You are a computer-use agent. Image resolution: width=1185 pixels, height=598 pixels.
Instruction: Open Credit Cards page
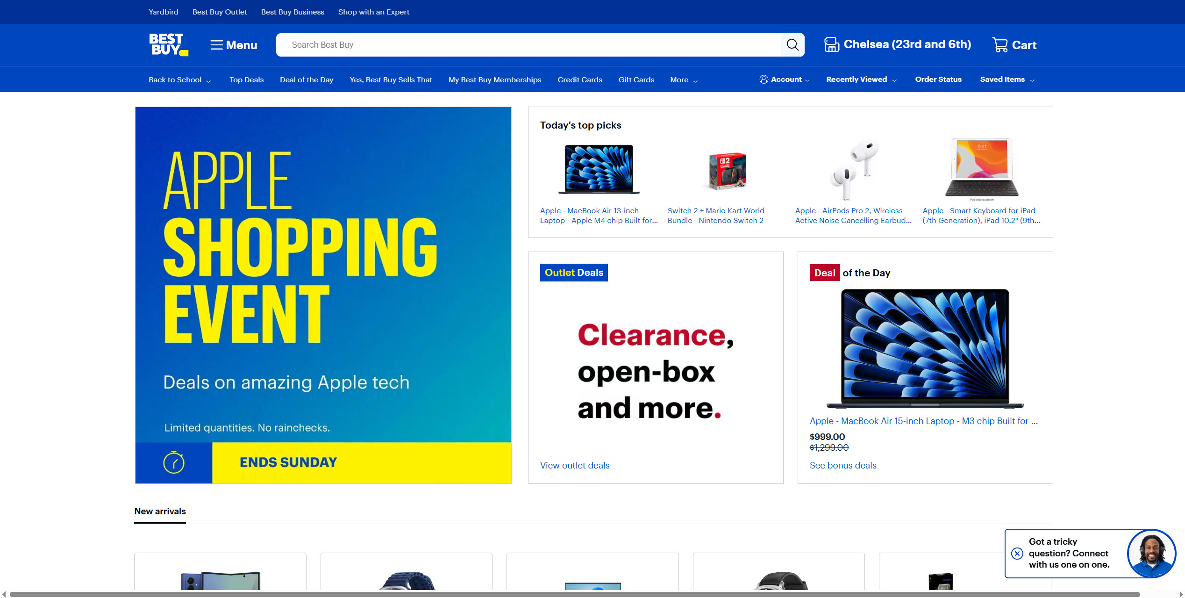[x=580, y=80]
